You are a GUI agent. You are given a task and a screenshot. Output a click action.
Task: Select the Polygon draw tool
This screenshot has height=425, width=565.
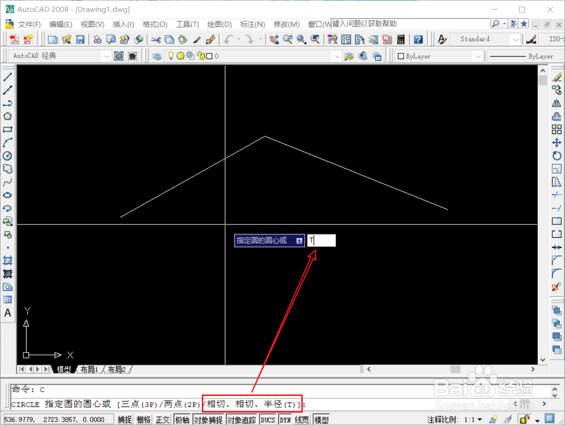click(8, 116)
